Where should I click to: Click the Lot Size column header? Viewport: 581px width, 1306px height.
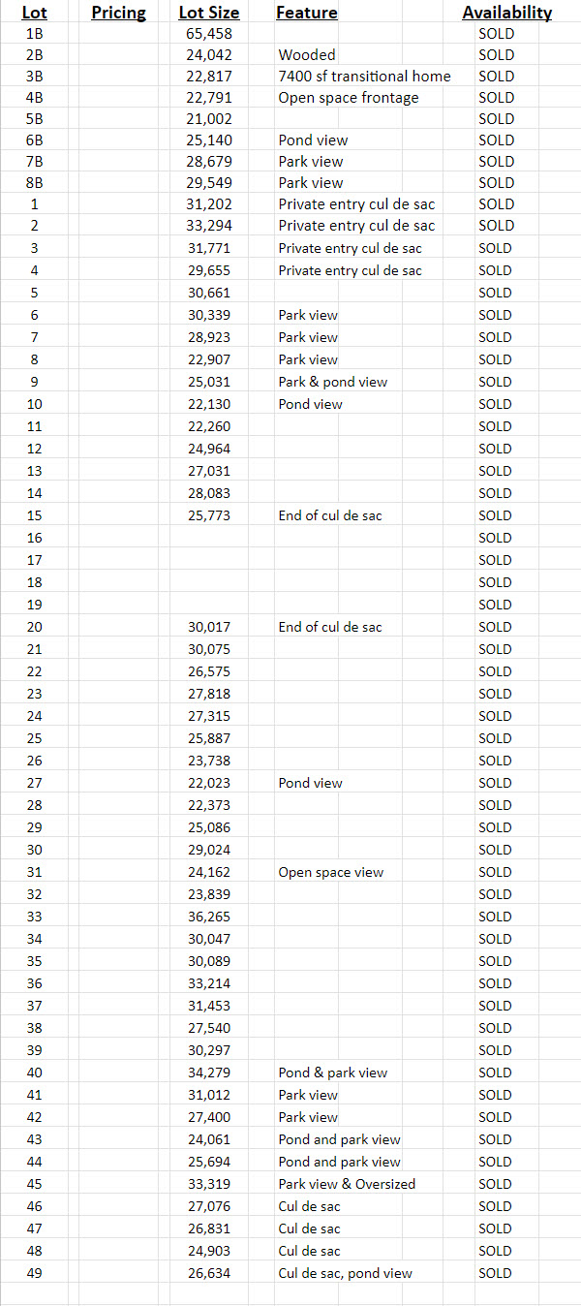[209, 13]
